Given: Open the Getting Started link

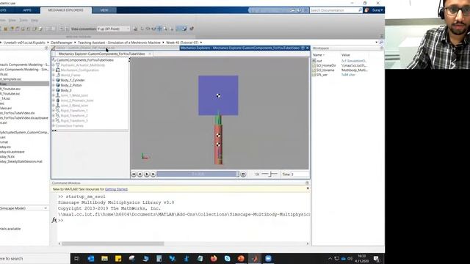Looking at the screenshot, I should click(x=116, y=189).
